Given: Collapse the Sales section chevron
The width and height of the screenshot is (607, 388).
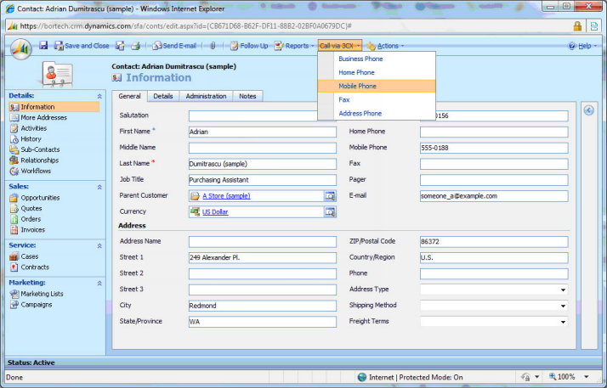Looking at the screenshot, I should (x=99, y=187).
